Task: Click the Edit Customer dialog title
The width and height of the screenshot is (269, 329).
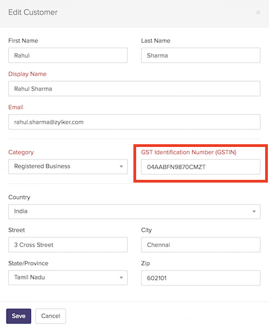Action: point(33,13)
